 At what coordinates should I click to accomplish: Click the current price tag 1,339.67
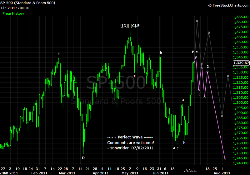click(x=241, y=63)
